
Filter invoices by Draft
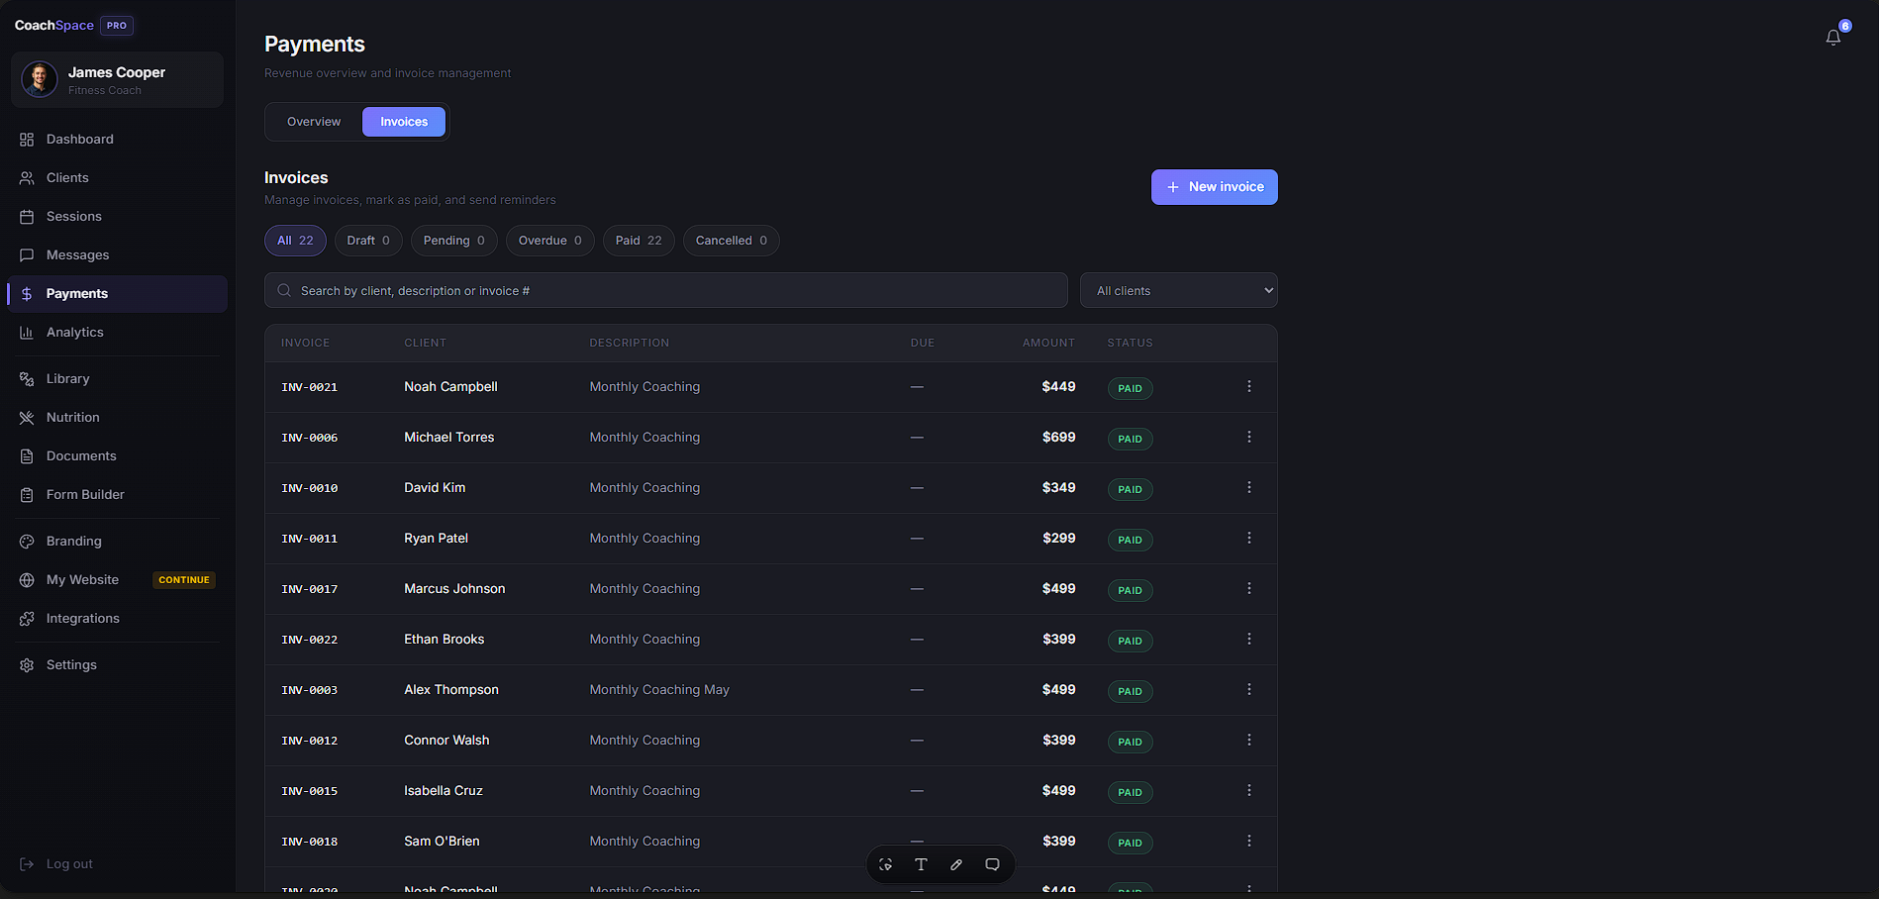pyautogui.click(x=368, y=241)
